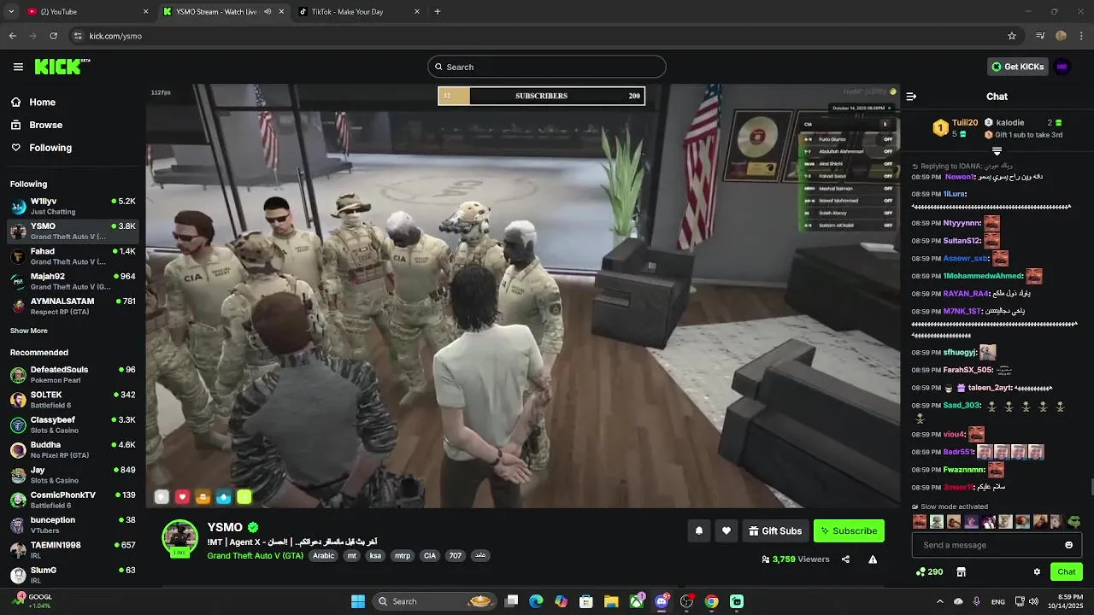
Task: Collapse the chat panel with arrow icon
Action: point(911,97)
